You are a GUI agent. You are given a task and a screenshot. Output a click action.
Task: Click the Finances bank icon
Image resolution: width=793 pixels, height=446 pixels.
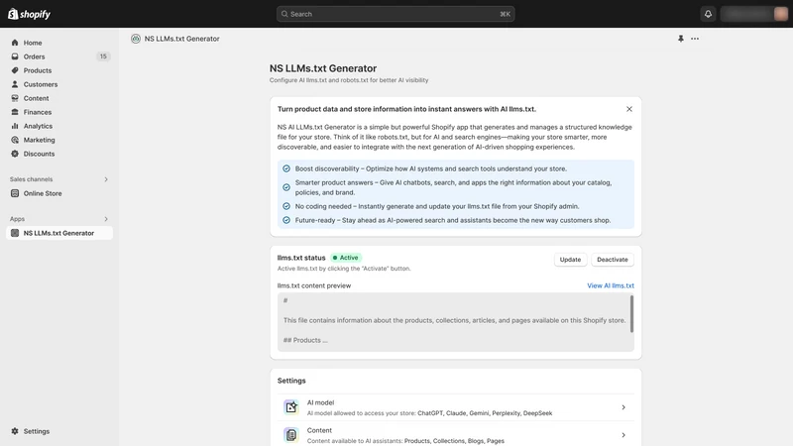coord(15,112)
